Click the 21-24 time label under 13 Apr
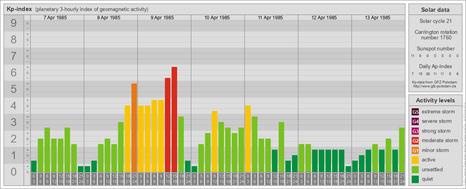 (x=402, y=179)
